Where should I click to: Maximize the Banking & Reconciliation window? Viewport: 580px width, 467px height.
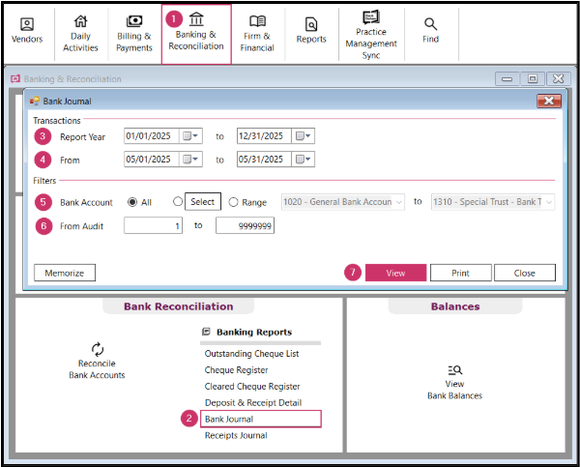[533, 79]
